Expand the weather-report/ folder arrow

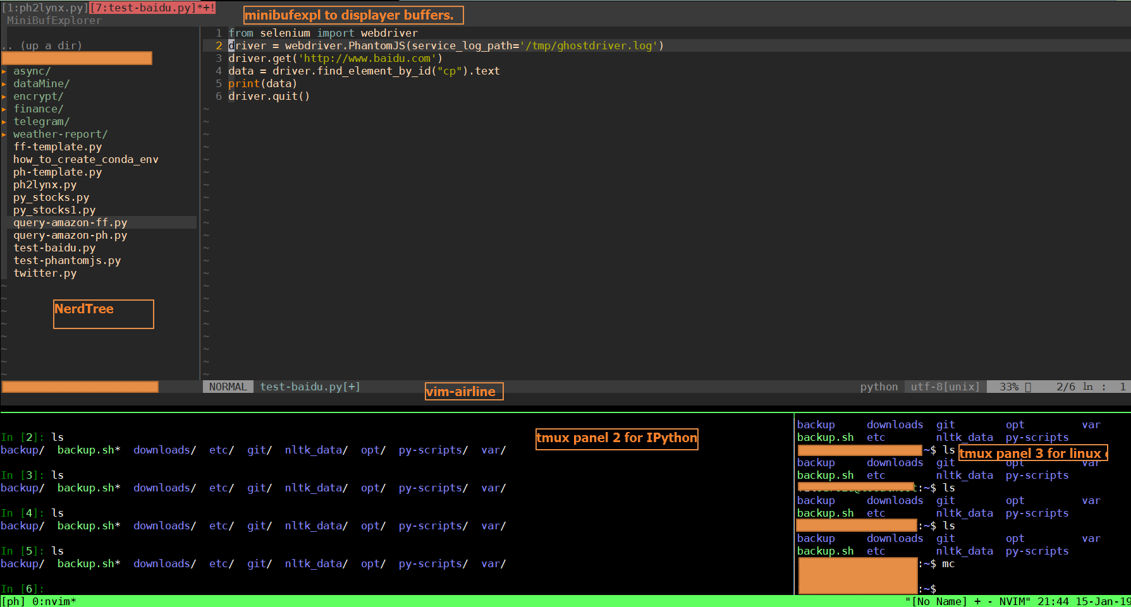pyautogui.click(x=4, y=135)
